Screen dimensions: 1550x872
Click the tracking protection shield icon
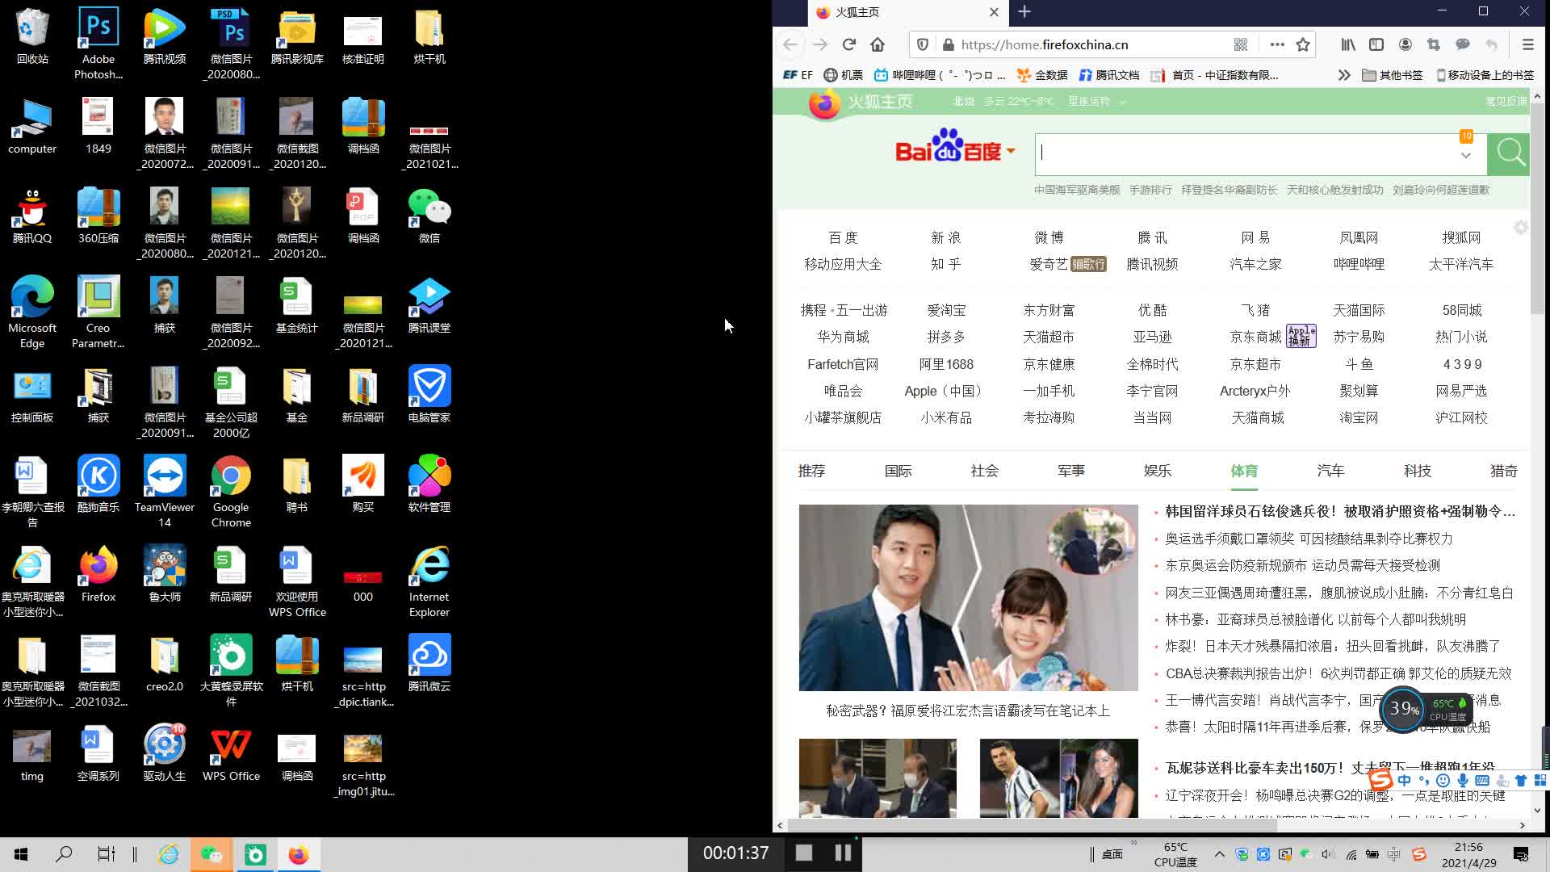(x=923, y=45)
